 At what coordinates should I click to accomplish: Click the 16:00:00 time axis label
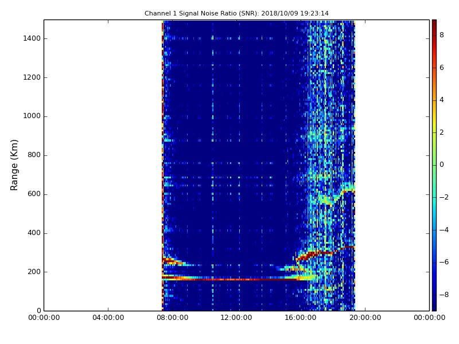[x=301, y=318]
